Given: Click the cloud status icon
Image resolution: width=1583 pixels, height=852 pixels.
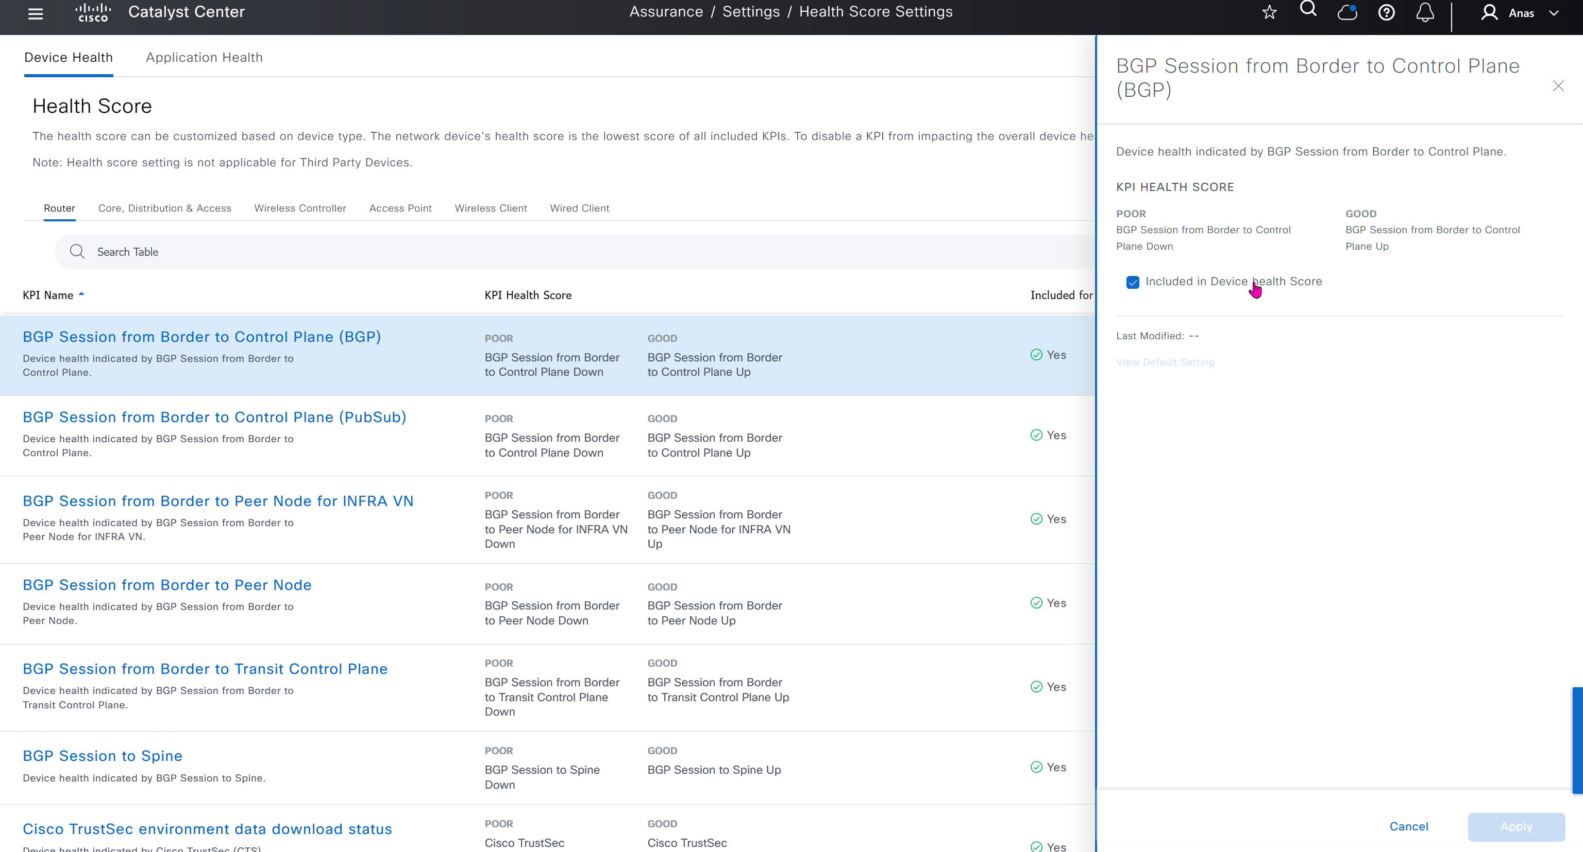Looking at the screenshot, I should pyautogui.click(x=1347, y=12).
